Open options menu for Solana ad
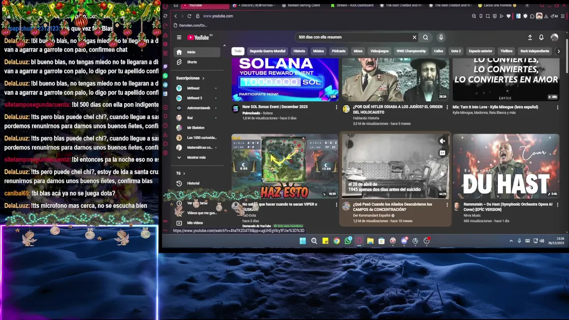The image size is (569, 320). (337, 107)
